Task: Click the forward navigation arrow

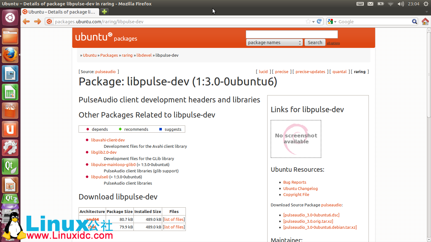Action: point(37,21)
